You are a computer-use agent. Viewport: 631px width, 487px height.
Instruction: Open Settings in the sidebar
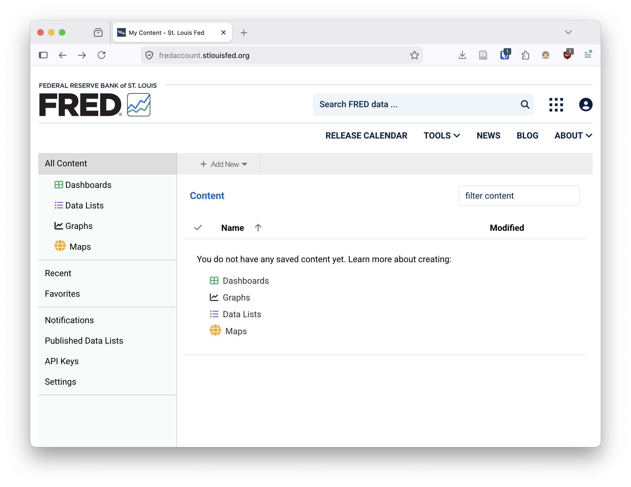[60, 382]
